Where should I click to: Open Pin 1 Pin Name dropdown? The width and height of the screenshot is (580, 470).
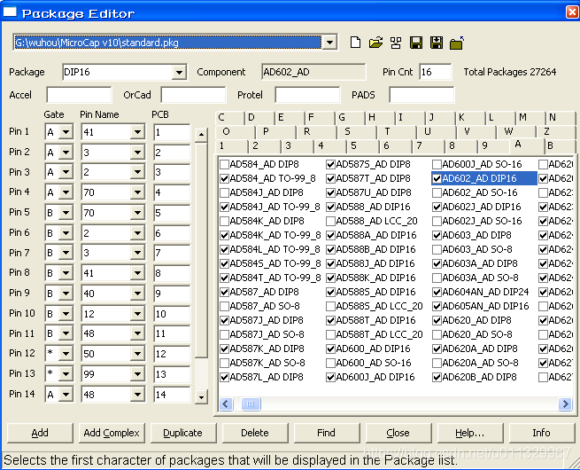point(137,132)
